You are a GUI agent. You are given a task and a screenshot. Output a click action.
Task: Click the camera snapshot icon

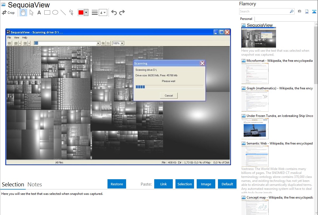click(x=299, y=11)
